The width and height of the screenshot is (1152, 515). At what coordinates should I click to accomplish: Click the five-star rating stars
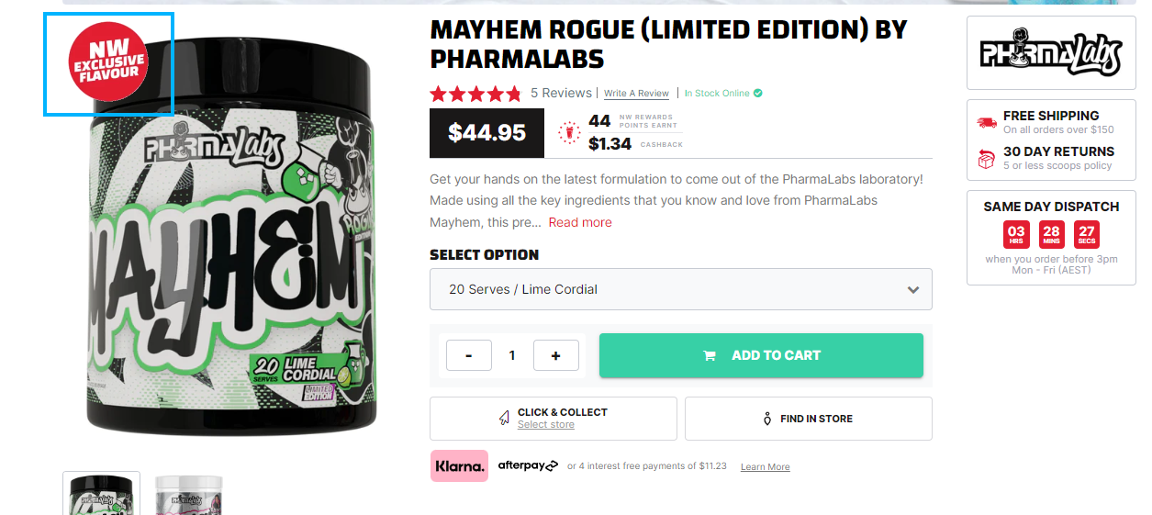pos(475,93)
